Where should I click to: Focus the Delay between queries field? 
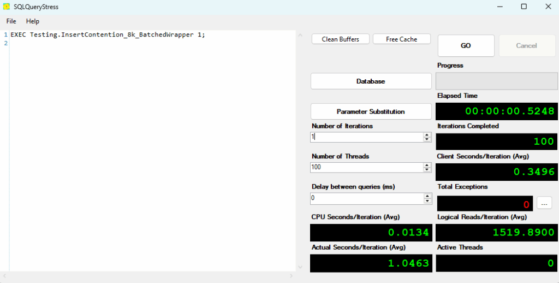click(366, 198)
